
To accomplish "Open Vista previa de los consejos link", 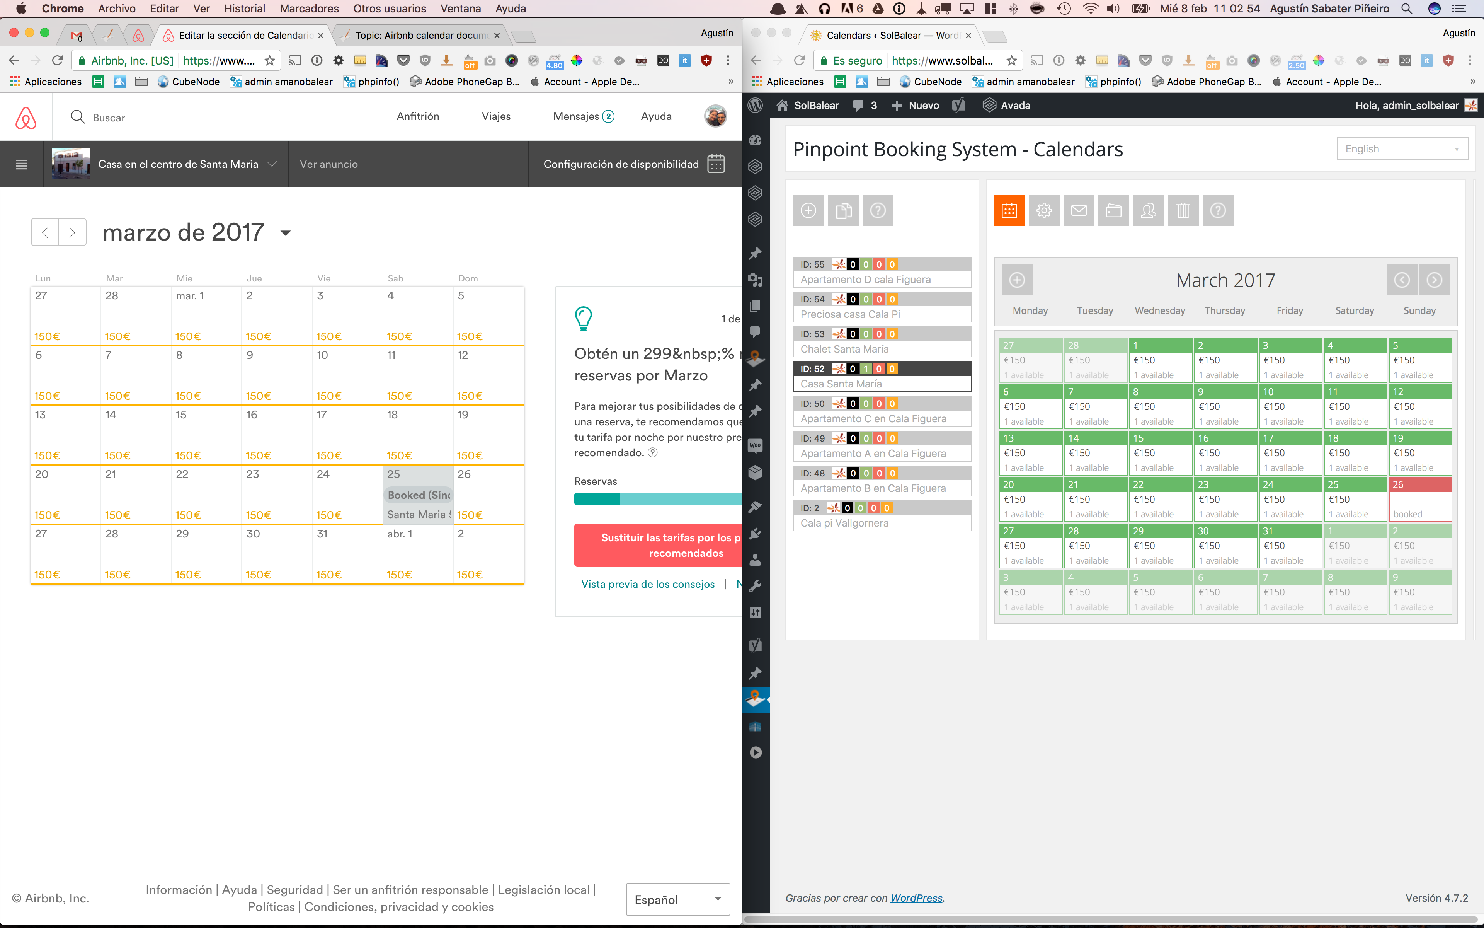I will [x=648, y=584].
